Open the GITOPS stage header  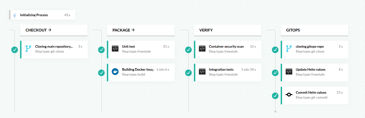[314, 30]
